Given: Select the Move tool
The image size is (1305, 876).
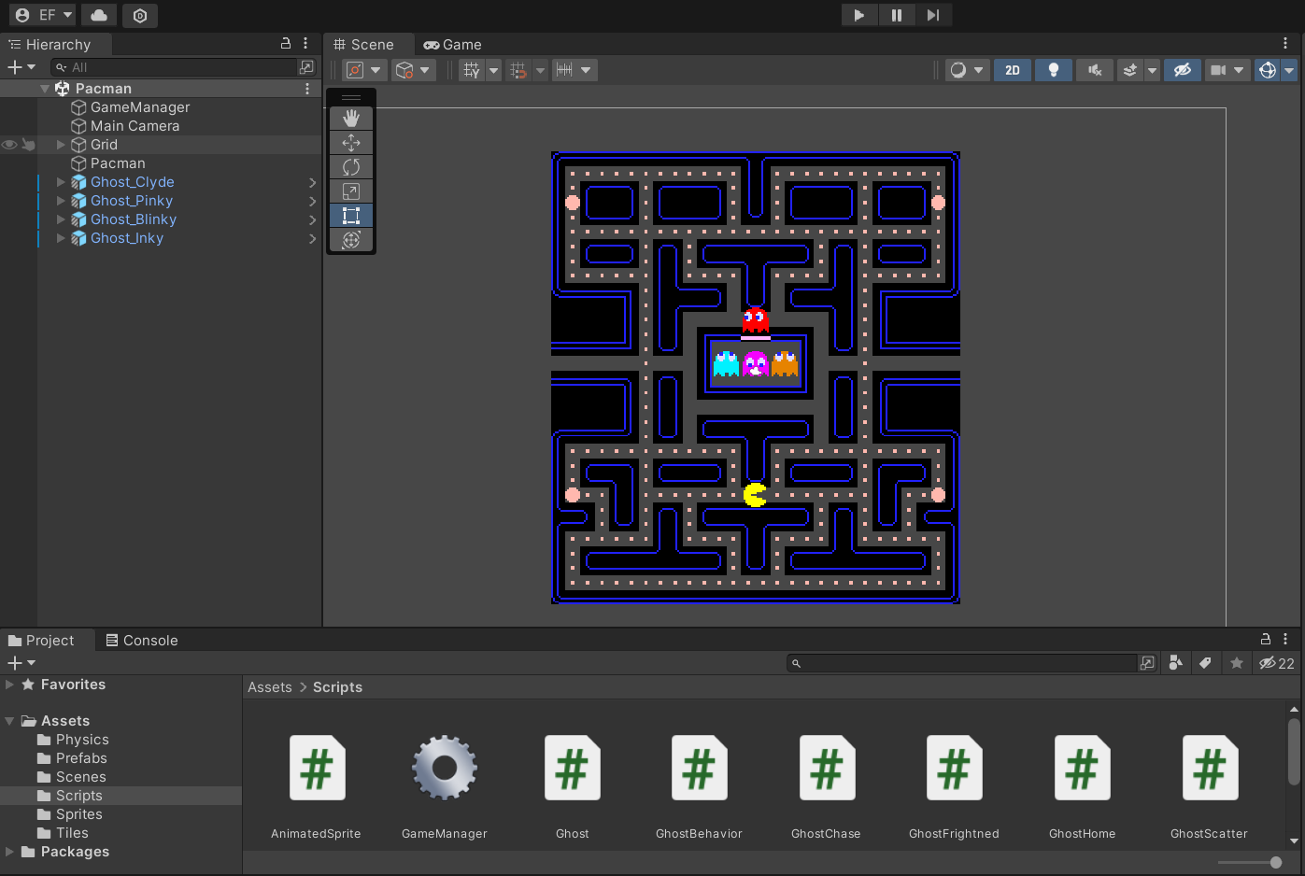Looking at the screenshot, I should tap(351, 142).
